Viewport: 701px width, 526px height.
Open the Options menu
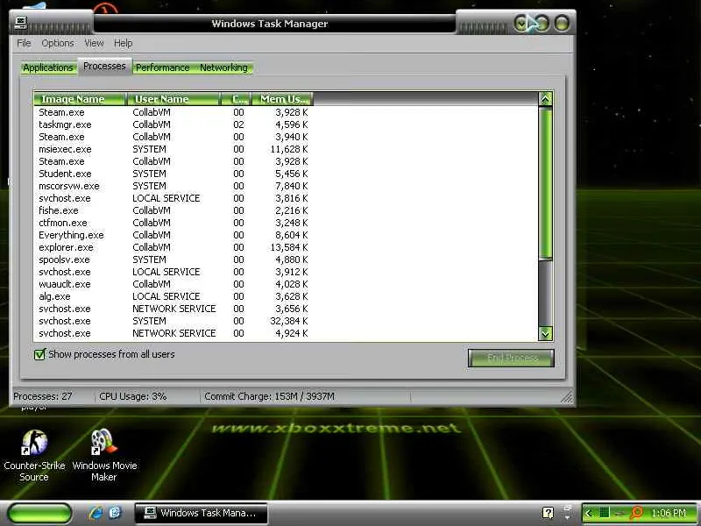[x=58, y=43]
